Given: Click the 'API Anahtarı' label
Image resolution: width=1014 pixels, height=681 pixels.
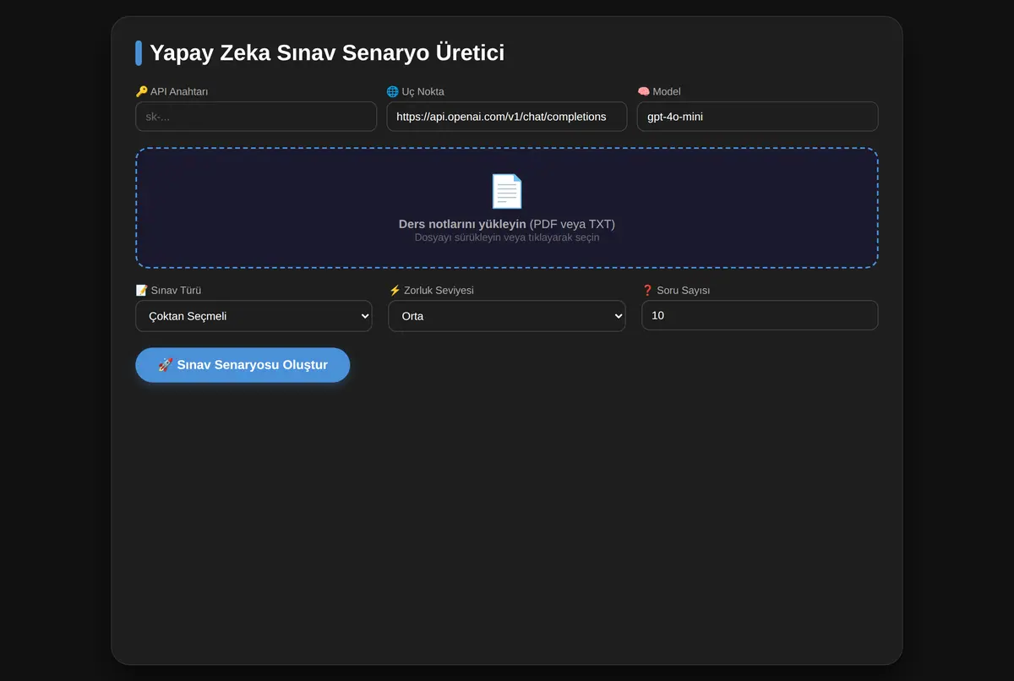Looking at the screenshot, I should pyautogui.click(x=172, y=91).
